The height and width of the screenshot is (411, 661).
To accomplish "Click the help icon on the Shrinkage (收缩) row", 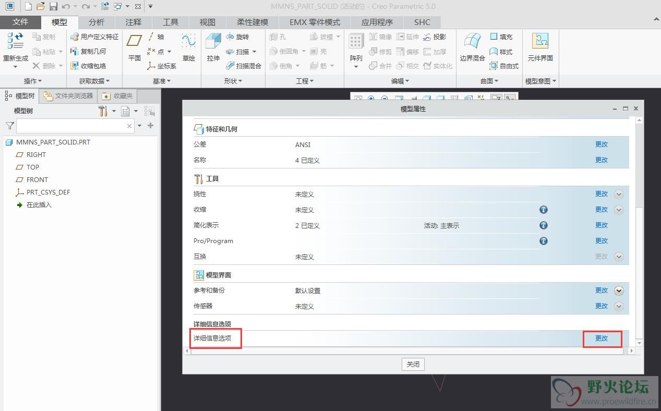I will [x=543, y=210].
